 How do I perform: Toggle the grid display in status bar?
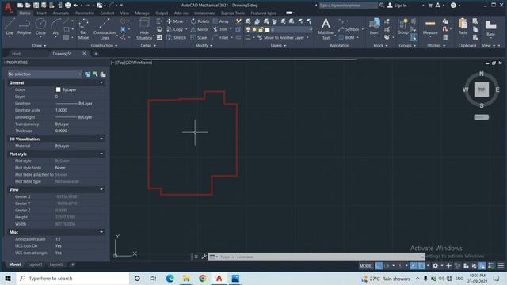(379, 266)
